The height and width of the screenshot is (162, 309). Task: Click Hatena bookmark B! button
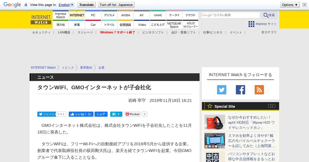(x=116, y=114)
